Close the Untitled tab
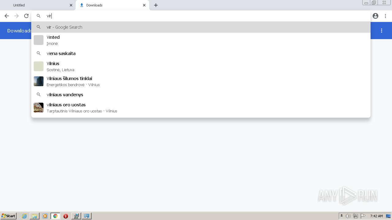This screenshot has width=392, height=220. [71, 5]
